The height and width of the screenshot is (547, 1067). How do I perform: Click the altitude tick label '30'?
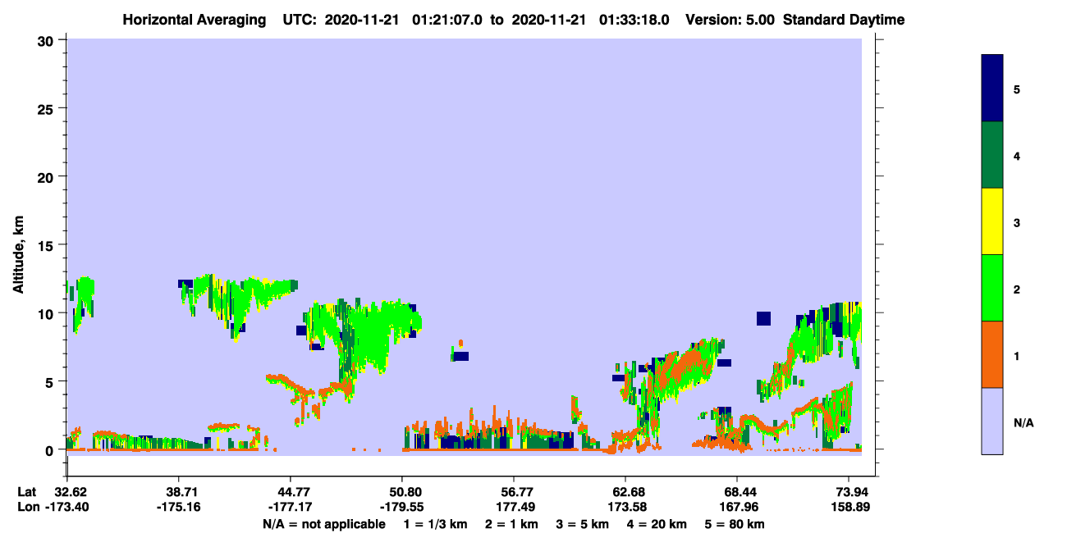(x=46, y=39)
